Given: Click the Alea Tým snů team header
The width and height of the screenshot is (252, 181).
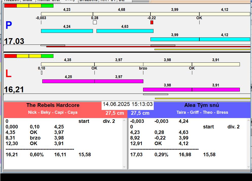Looking at the screenshot, I should [202, 105].
